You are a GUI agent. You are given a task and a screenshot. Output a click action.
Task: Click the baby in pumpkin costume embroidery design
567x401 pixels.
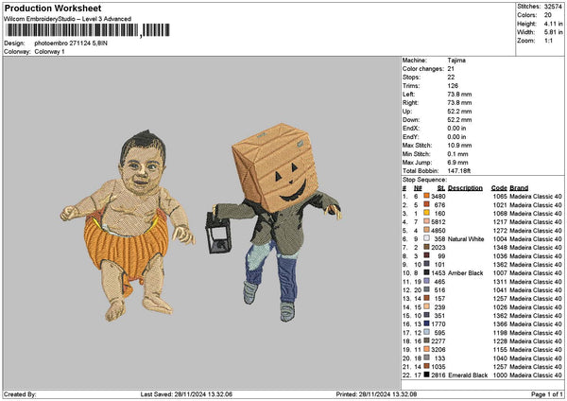[x=128, y=226]
